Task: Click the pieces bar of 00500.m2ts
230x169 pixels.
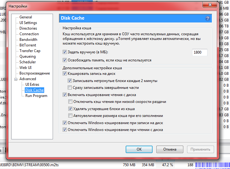Action: (212, 165)
